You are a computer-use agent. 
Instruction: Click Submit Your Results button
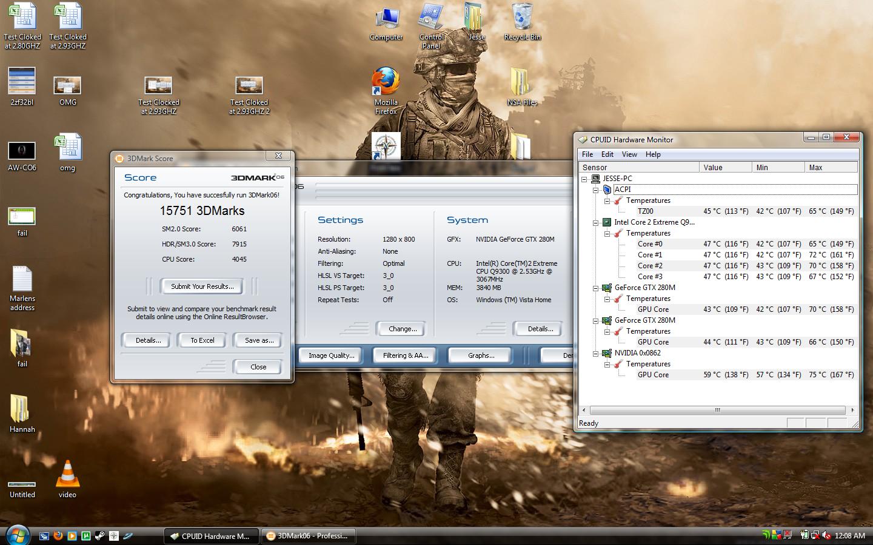click(202, 286)
